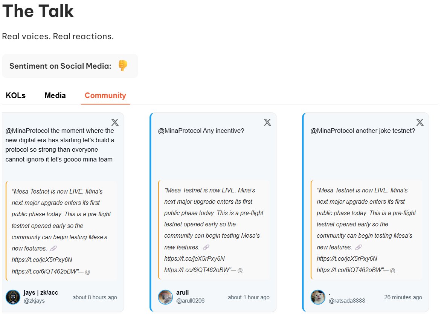Click the thumbs-down sentiment emoji
Screen dimensions: 444x329
pos(123,66)
